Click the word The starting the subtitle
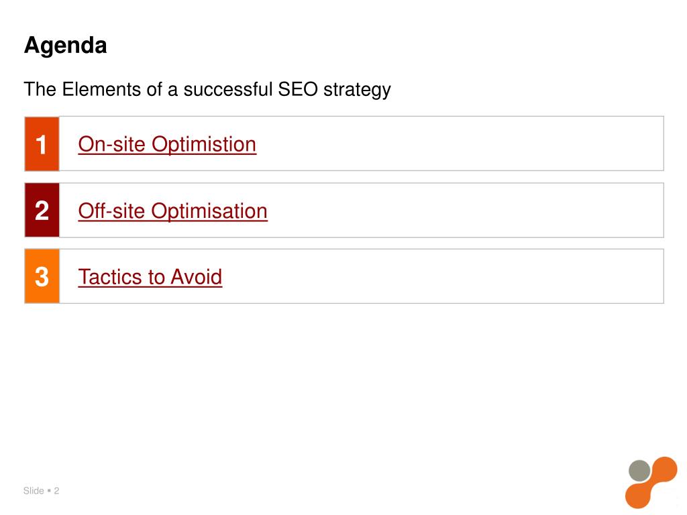 (40, 89)
